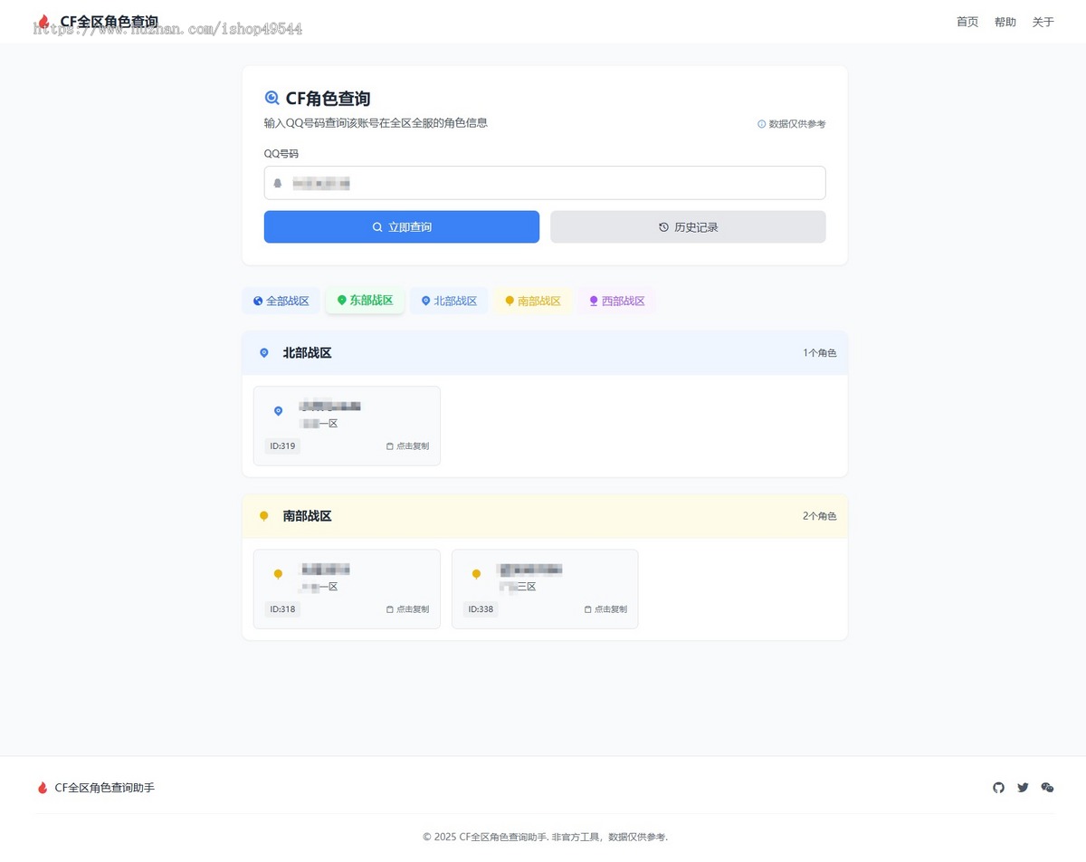Select the 南部战区 filter tab

pos(533,301)
